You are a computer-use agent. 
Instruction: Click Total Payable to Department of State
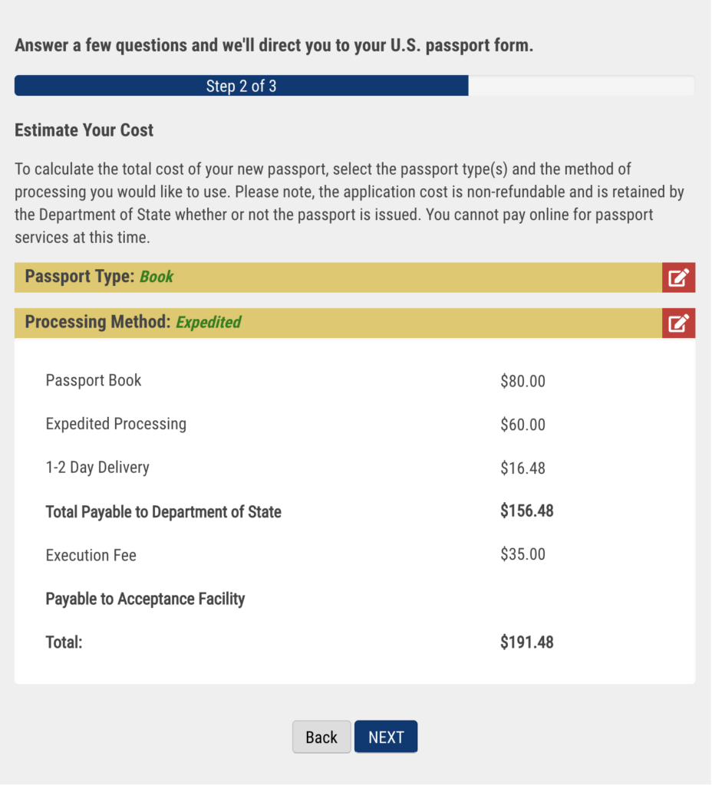click(163, 512)
